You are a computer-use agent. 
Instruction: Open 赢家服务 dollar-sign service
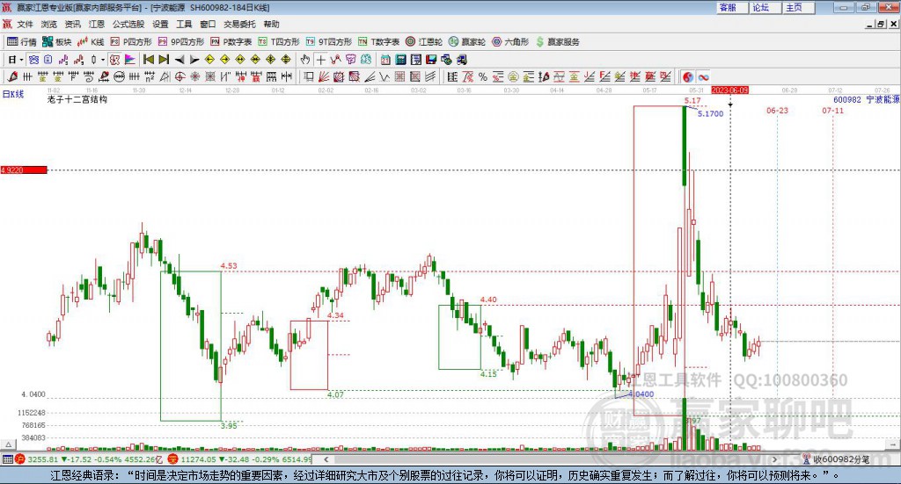click(558, 42)
